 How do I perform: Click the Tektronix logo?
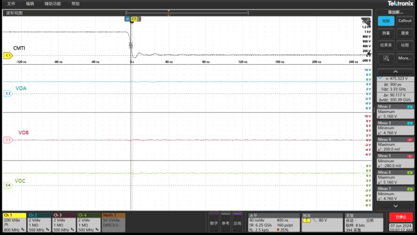pos(400,3)
